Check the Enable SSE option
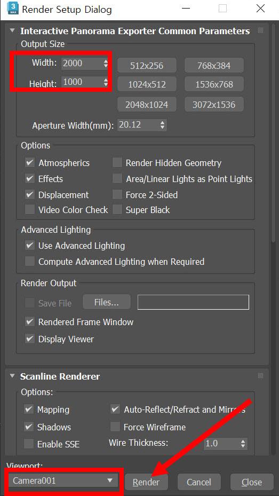Viewport: 279px width, 496px height. click(29, 444)
